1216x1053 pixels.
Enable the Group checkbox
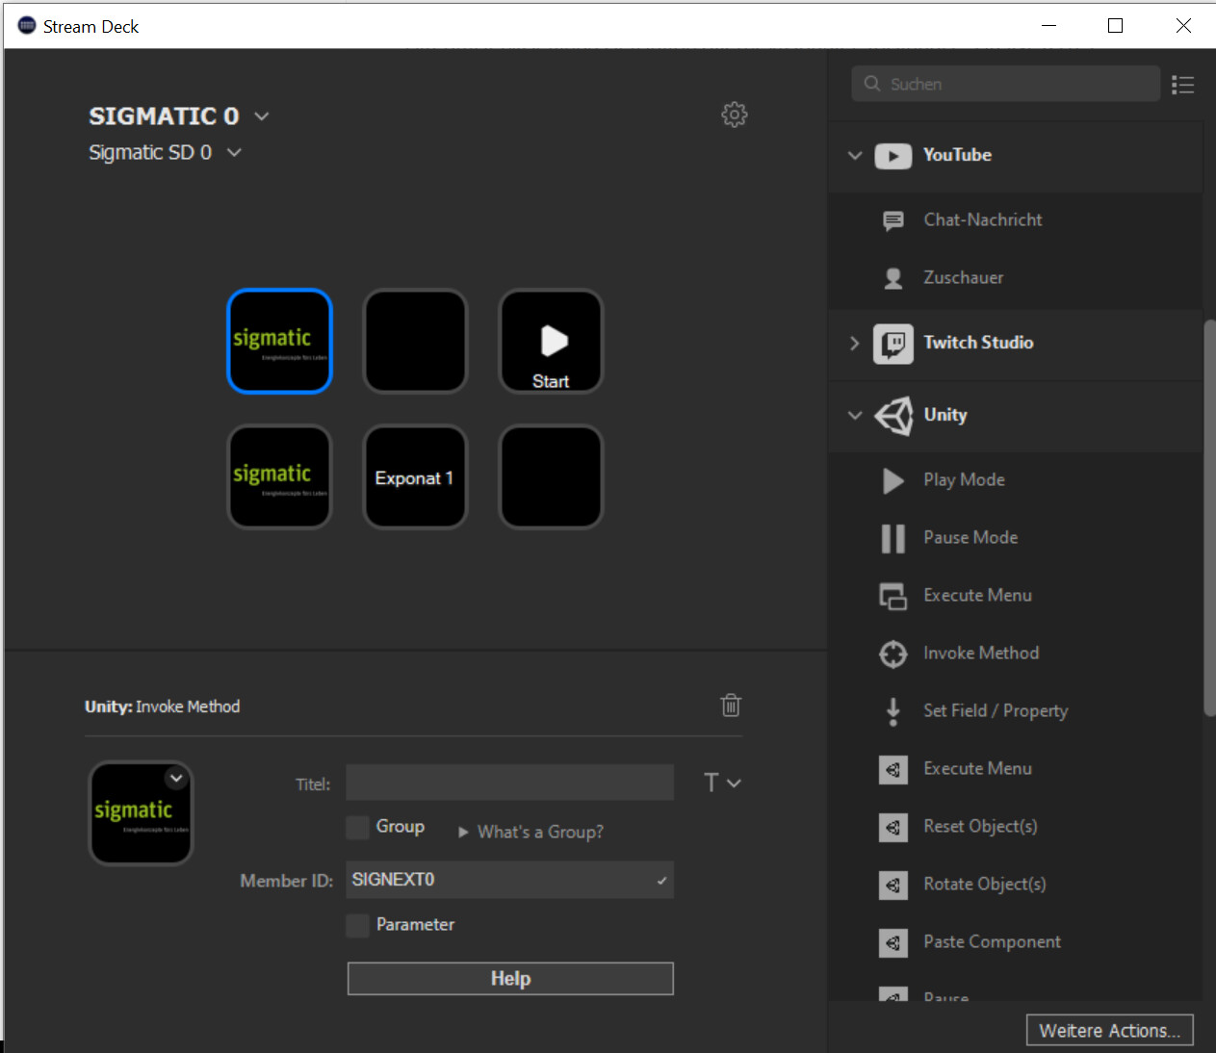click(357, 827)
